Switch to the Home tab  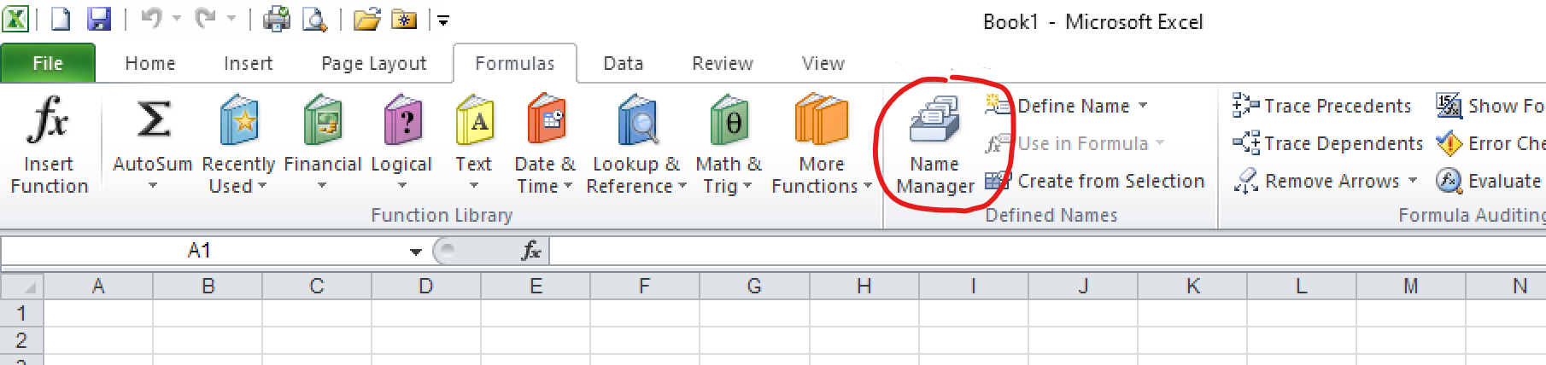pyautogui.click(x=150, y=64)
